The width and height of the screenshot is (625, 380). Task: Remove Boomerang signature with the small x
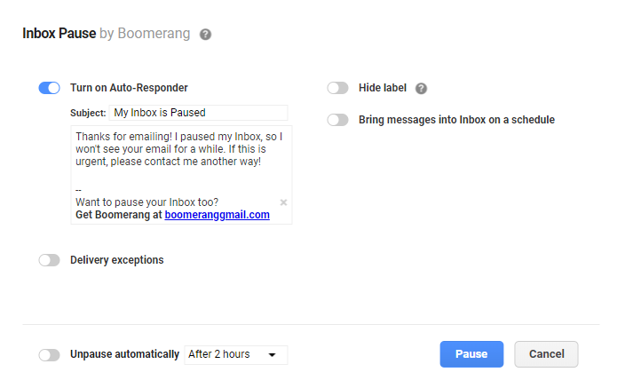coord(283,202)
